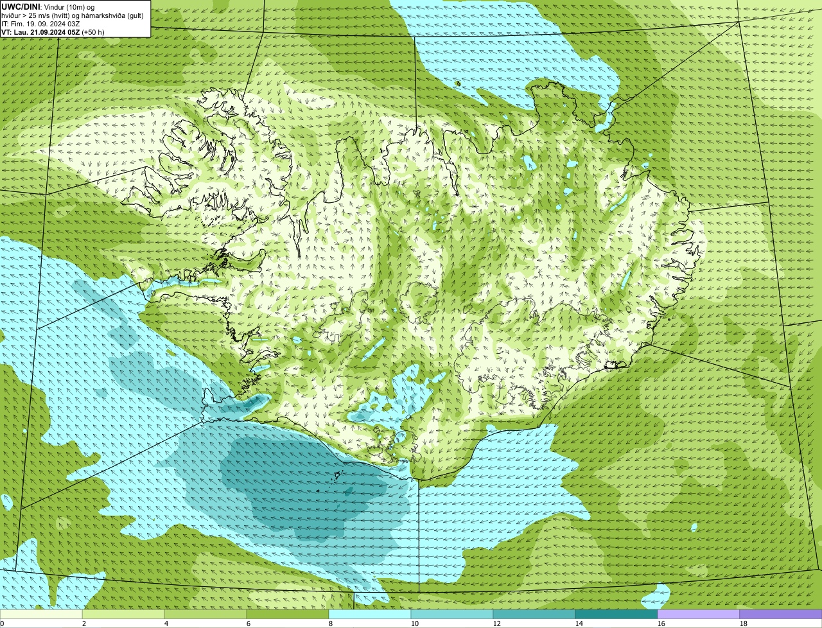This screenshot has width=822, height=628.
Task: Click the purple colorbar swatch above 18
Action: tap(781, 615)
